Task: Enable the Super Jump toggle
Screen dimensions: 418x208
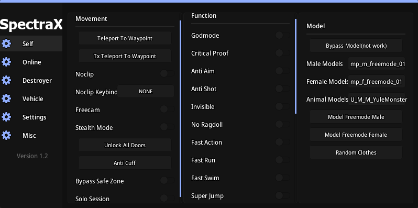Action: click(x=282, y=195)
